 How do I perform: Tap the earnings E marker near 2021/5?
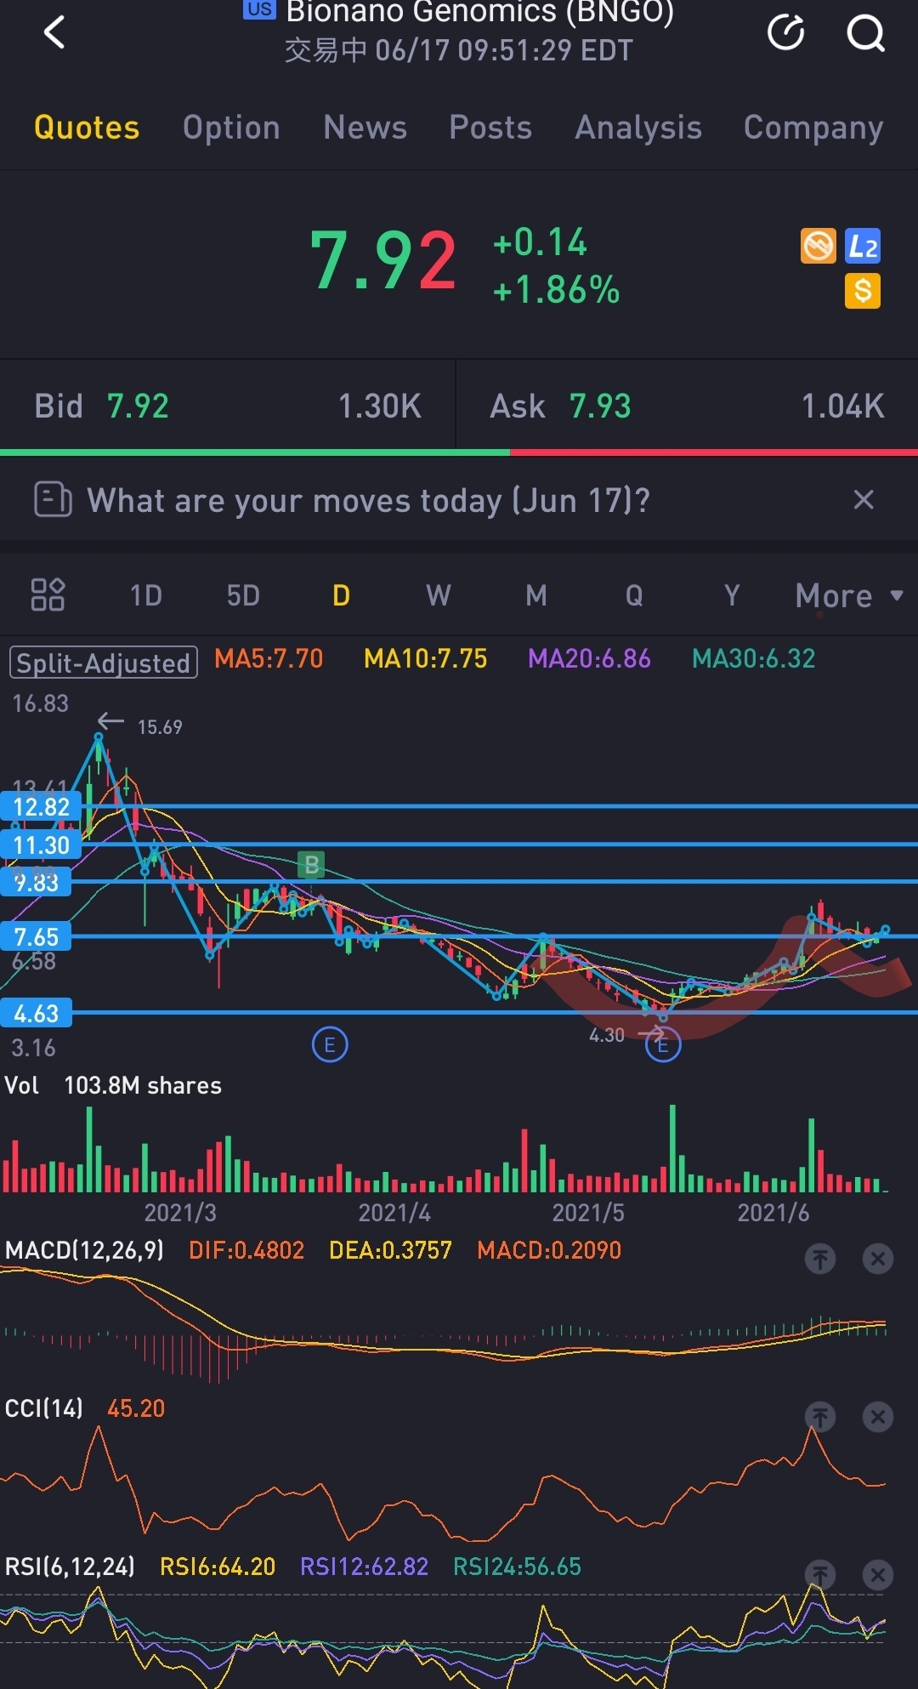pyautogui.click(x=663, y=1045)
